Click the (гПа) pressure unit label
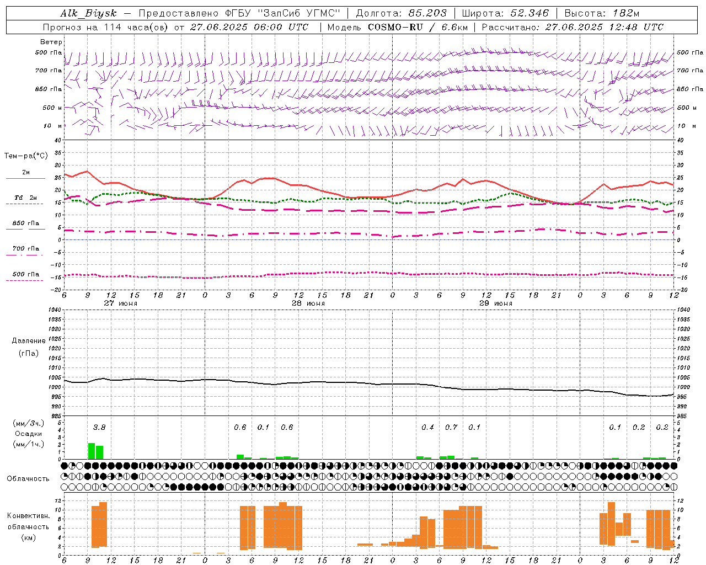This screenshot has height=565, width=706. [x=29, y=353]
